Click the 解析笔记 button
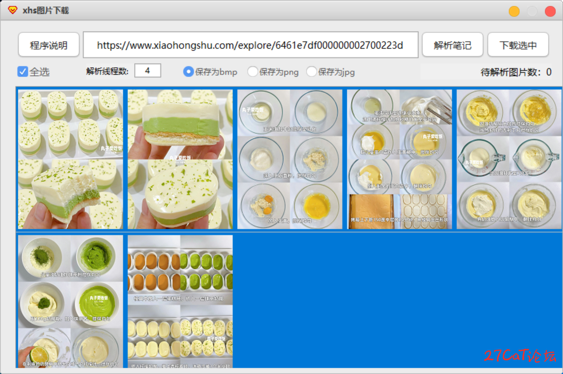Viewport: 563px width, 374px height. point(452,45)
